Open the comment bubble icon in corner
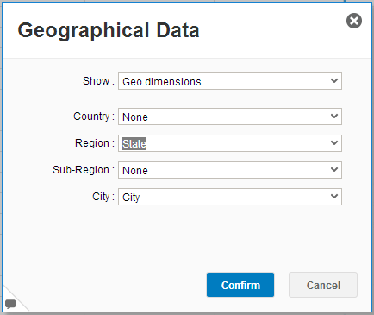This screenshot has width=374, height=315. (x=10, y=304)
